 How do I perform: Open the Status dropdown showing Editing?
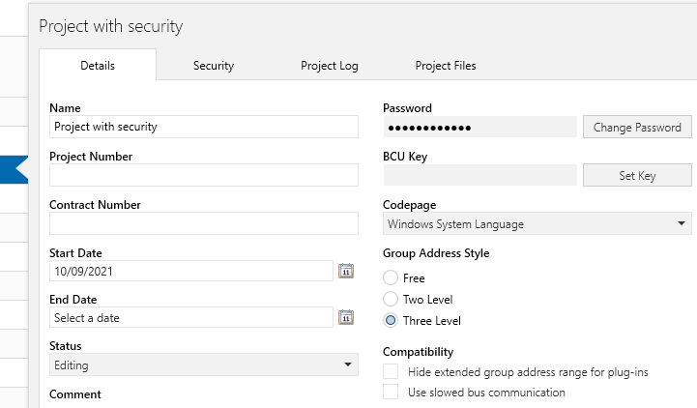click(x=204, y=364)
